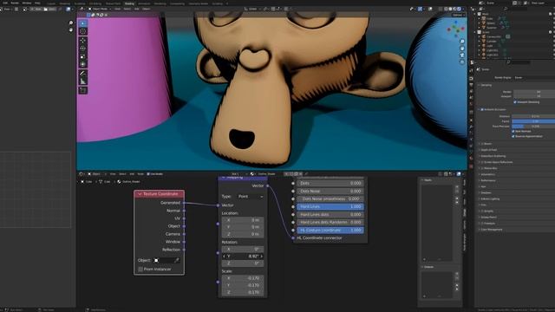555x312 pixels.
Task: Click the Generated output socket on Texture Coordinate
Action: pos(184,203)
